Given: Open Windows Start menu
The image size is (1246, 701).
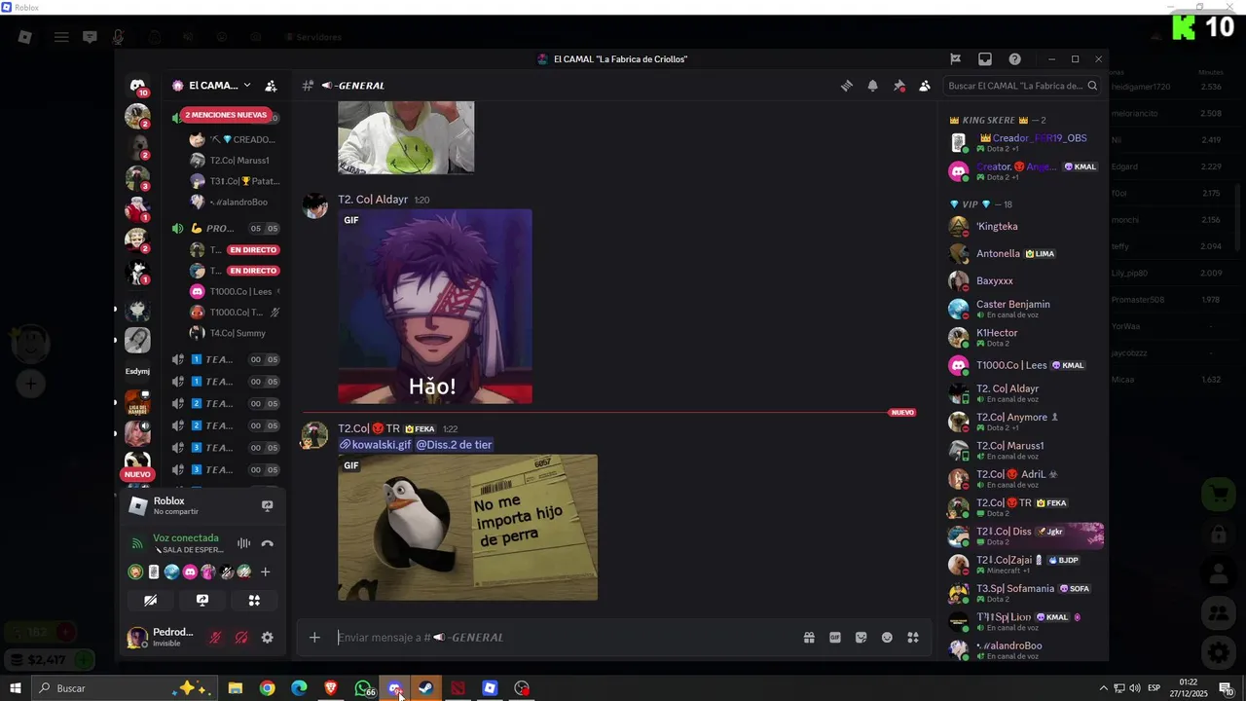Looking at the screenshot, I should coord(16,688).
